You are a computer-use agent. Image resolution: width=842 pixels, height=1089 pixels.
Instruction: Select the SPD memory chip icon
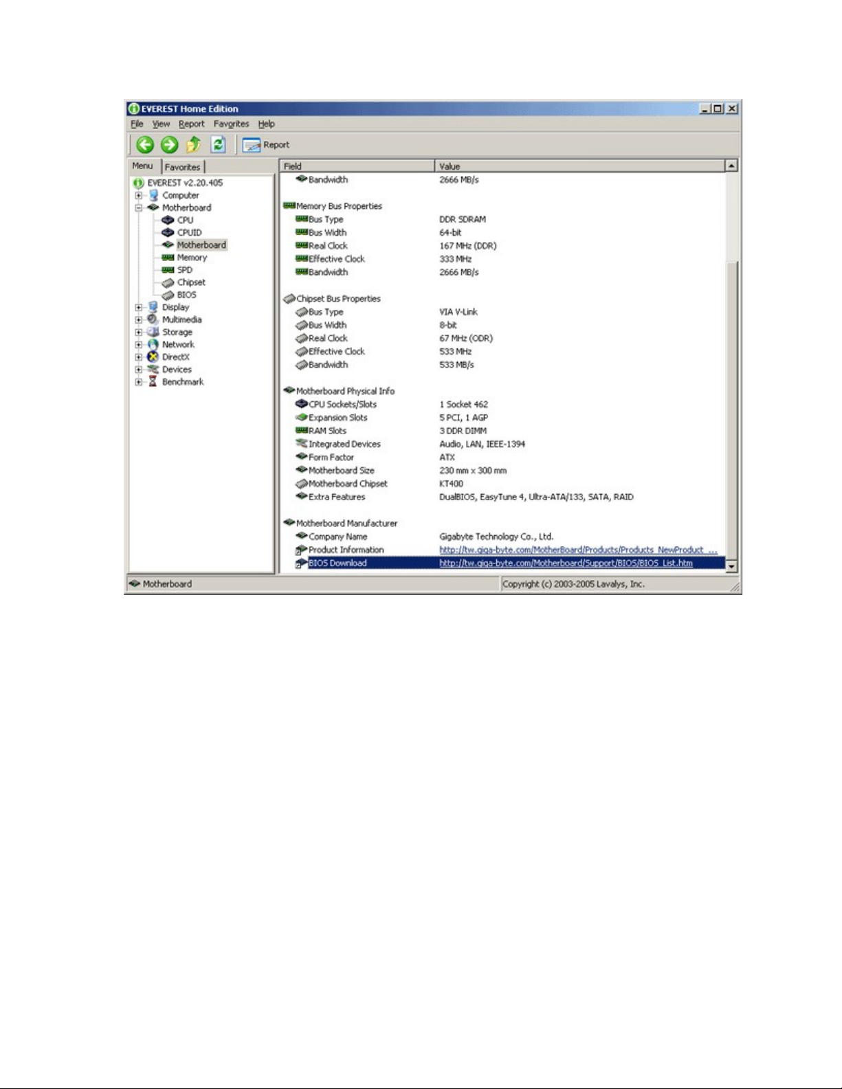(168, 270)
